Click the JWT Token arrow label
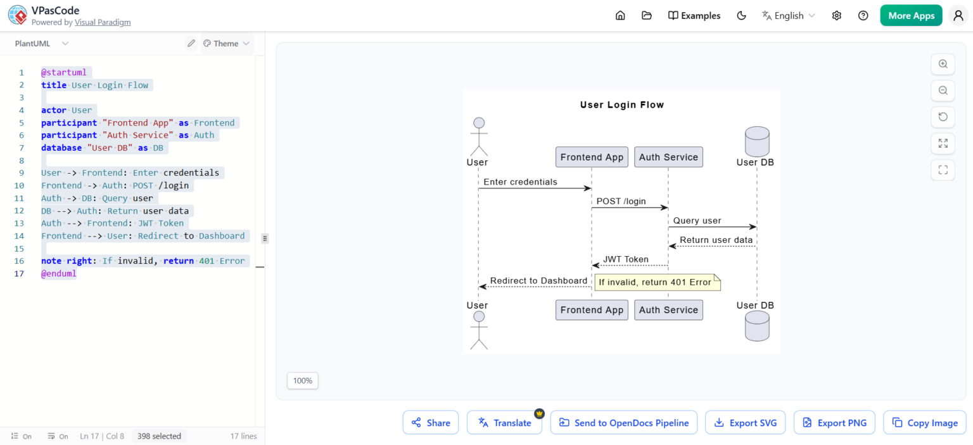Screen dimensions: 973x445 (x=625, y=259)
